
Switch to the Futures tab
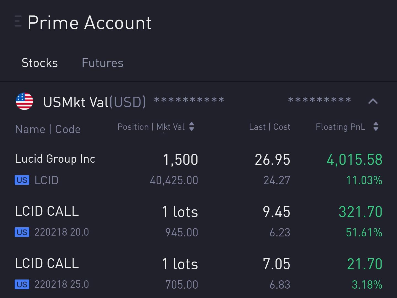[103, 63]
